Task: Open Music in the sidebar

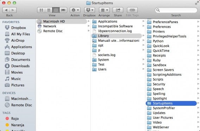Action: (13, 79)
